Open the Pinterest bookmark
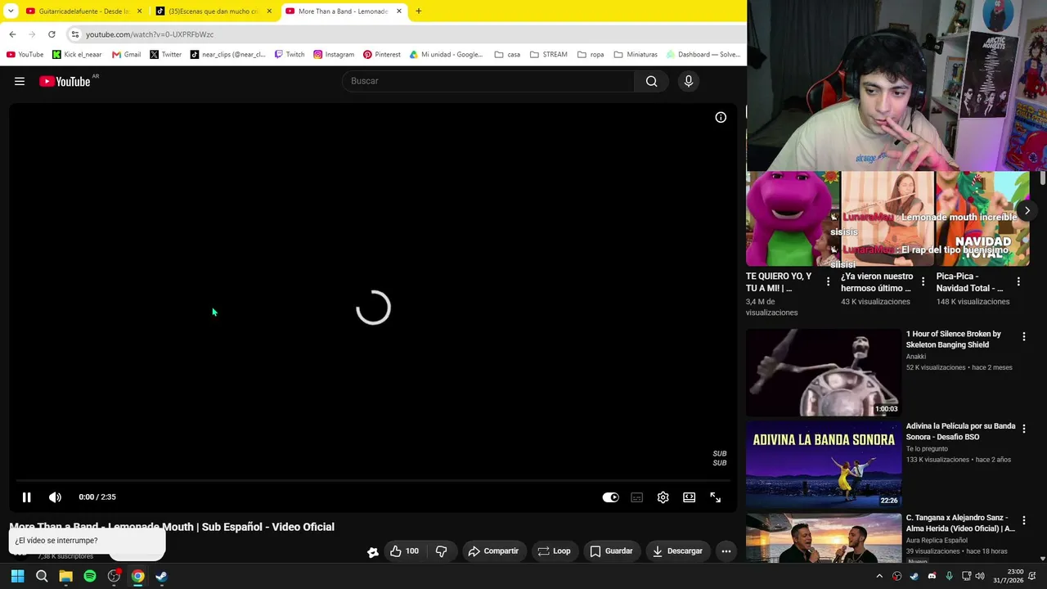This screenshot has width=1047, height=589. click(382, 55)
